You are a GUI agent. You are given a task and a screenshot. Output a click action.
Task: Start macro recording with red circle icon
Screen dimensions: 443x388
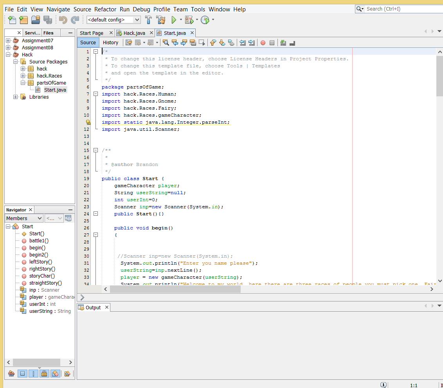[263, 43]
